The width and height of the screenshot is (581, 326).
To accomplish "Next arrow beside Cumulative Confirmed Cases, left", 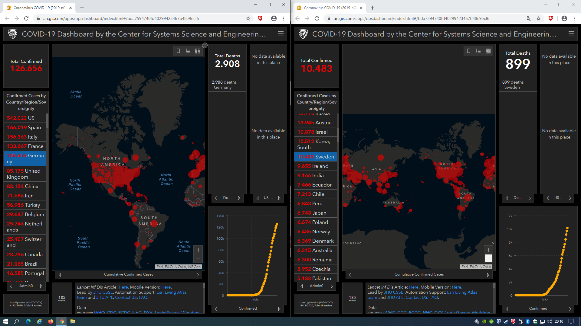I will (x=198, y=275).
